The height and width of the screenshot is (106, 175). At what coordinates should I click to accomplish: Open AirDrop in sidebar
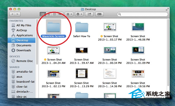pyautogui.click(x=22, y=30)
